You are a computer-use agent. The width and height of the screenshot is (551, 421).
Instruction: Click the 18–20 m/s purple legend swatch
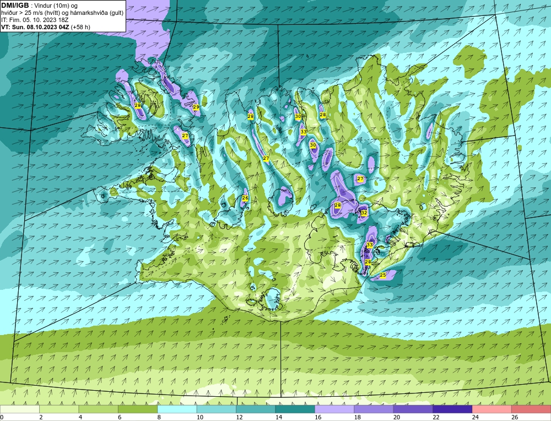click(x=374, y=409)
